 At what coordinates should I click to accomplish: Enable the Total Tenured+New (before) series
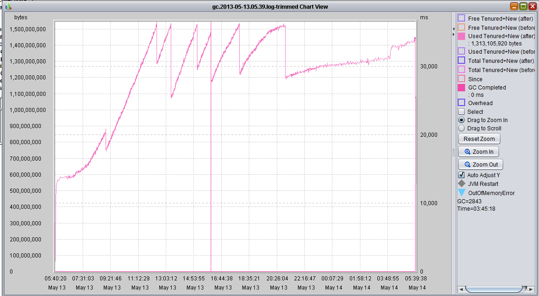pos(461,70)
